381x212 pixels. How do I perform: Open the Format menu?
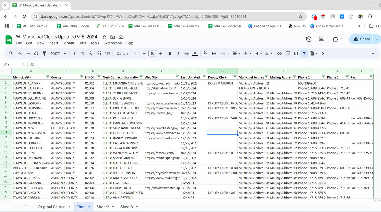tap(68, 43)
